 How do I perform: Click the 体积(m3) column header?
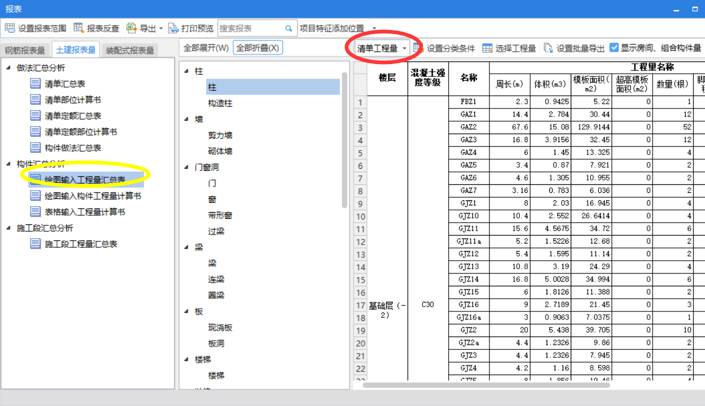point(550,84)
